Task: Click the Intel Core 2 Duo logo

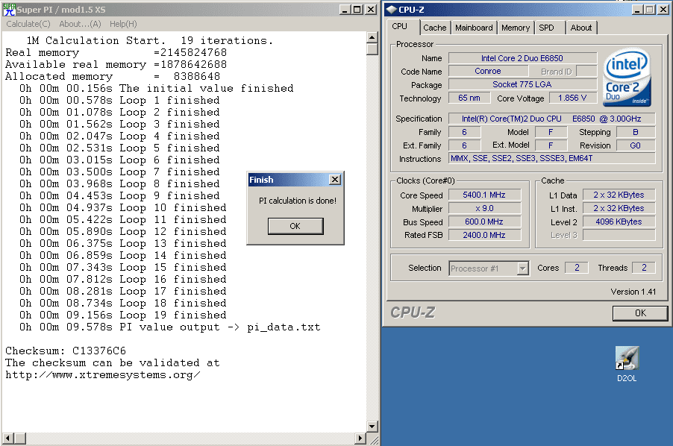Action: [x=627, y=78]
